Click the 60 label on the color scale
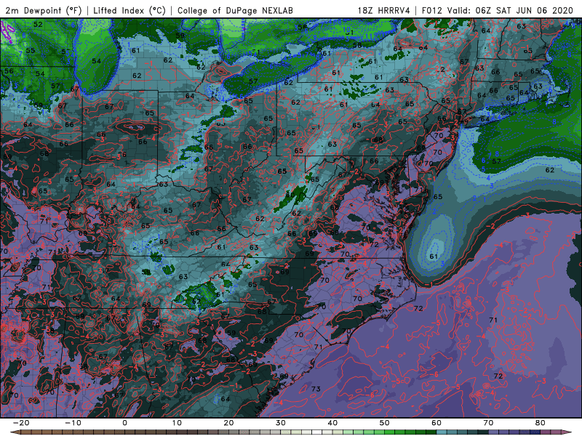Screen dimensions: 582x436 (436, 423)
